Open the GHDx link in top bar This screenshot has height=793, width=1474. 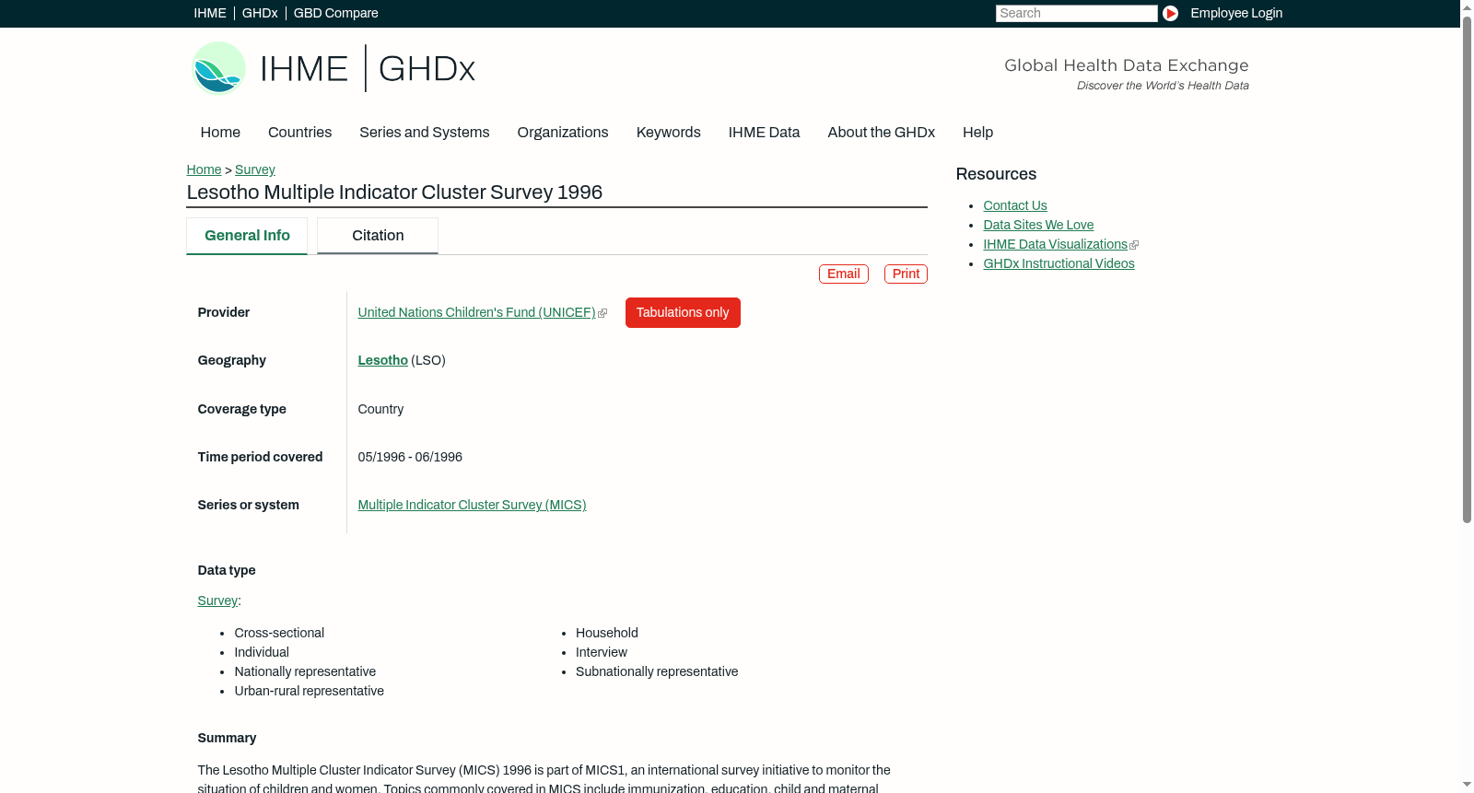point(260,13)
